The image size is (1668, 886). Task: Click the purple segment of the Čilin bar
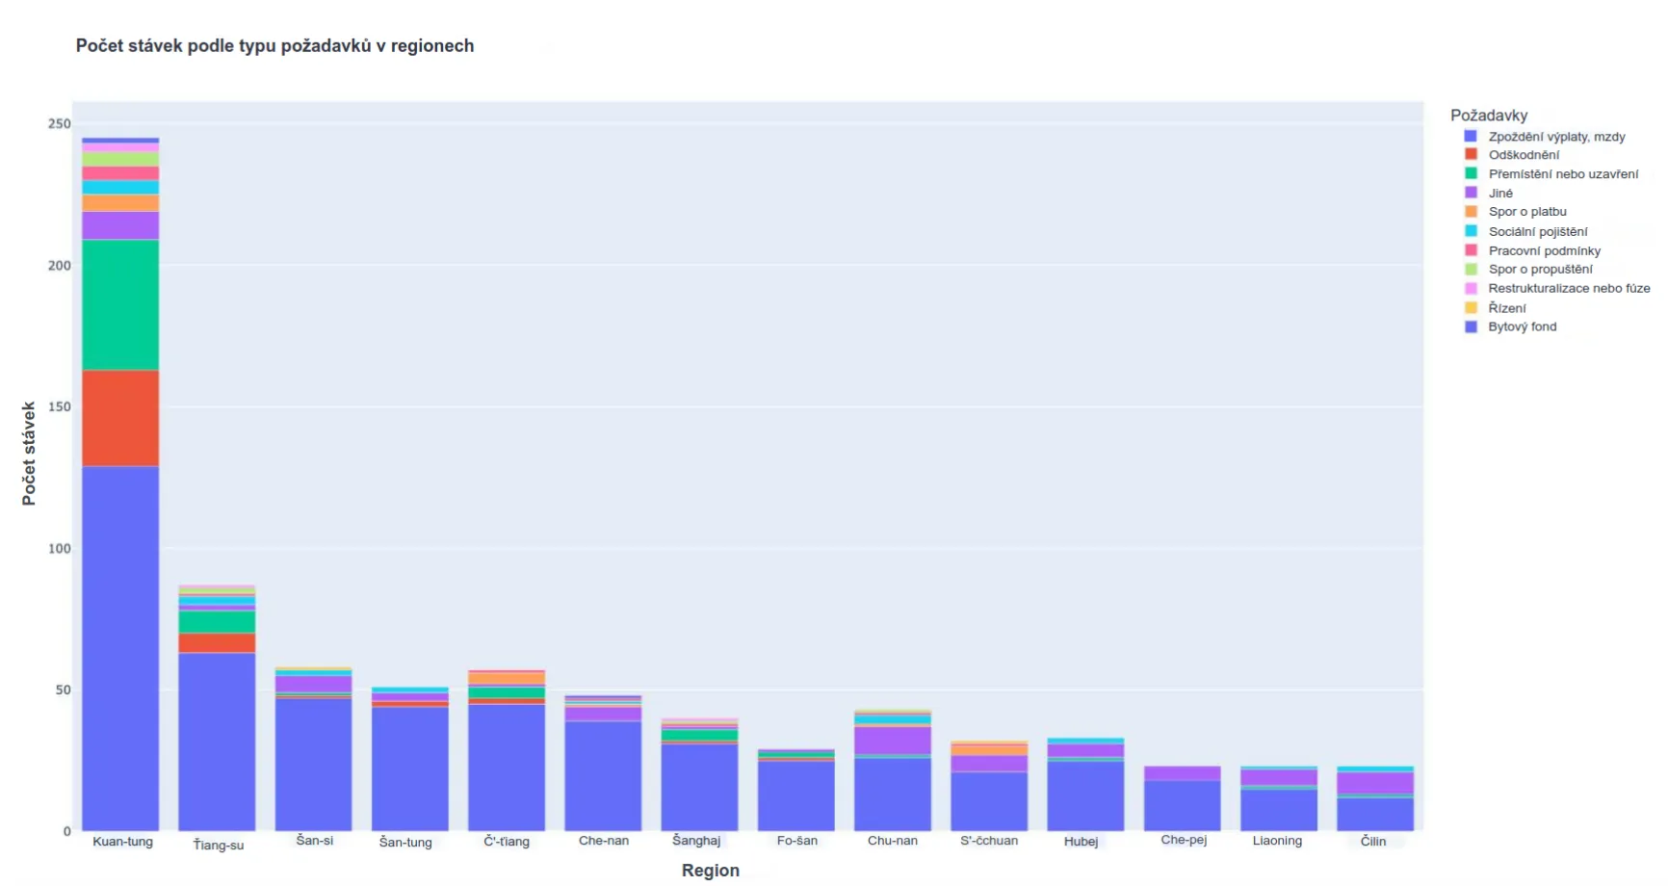click(x=1375, y=783)
